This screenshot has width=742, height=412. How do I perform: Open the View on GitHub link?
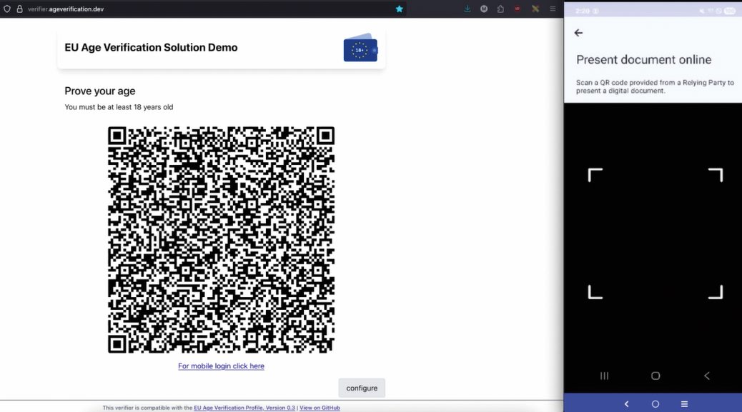[320, 408]
